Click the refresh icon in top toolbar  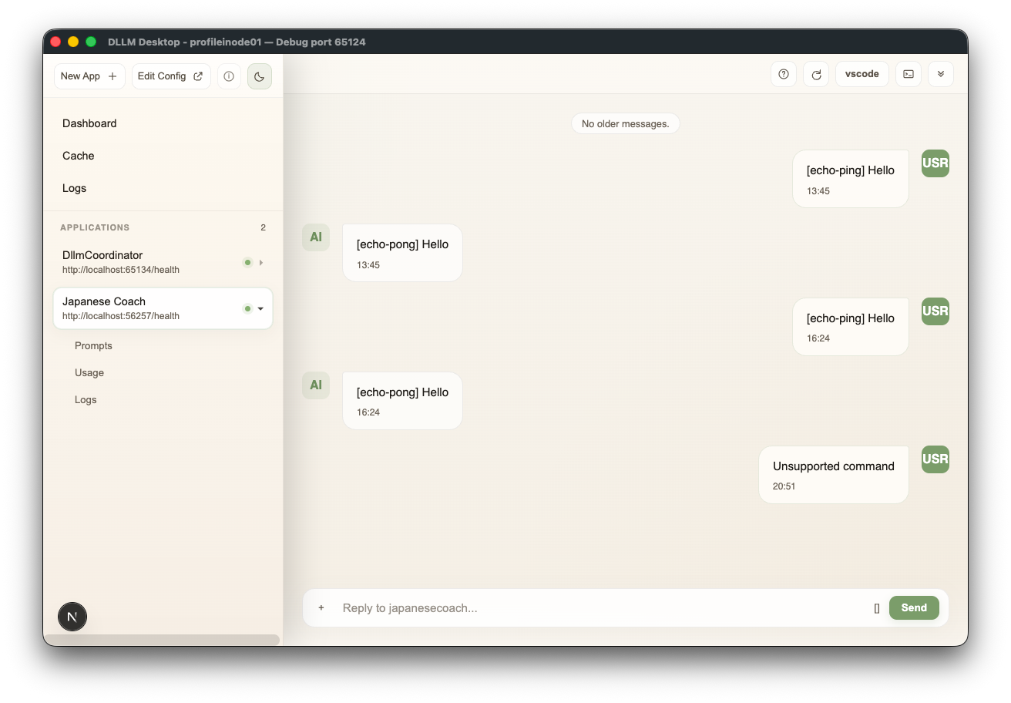pos(816,74)
